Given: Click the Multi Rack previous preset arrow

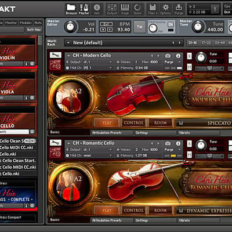Looking at the screenshot, I should point(173,43).
